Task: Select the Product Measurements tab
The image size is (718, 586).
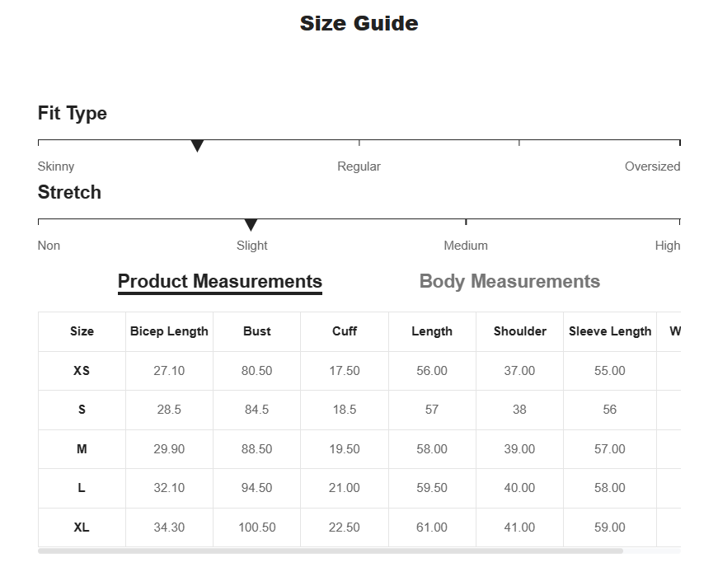Action: [x=220, y=282]
